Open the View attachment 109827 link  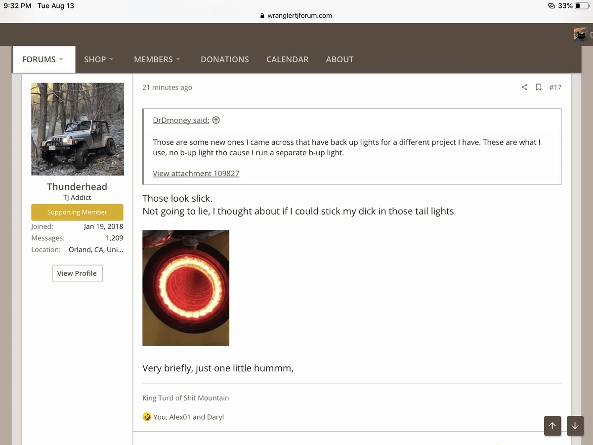196,174
